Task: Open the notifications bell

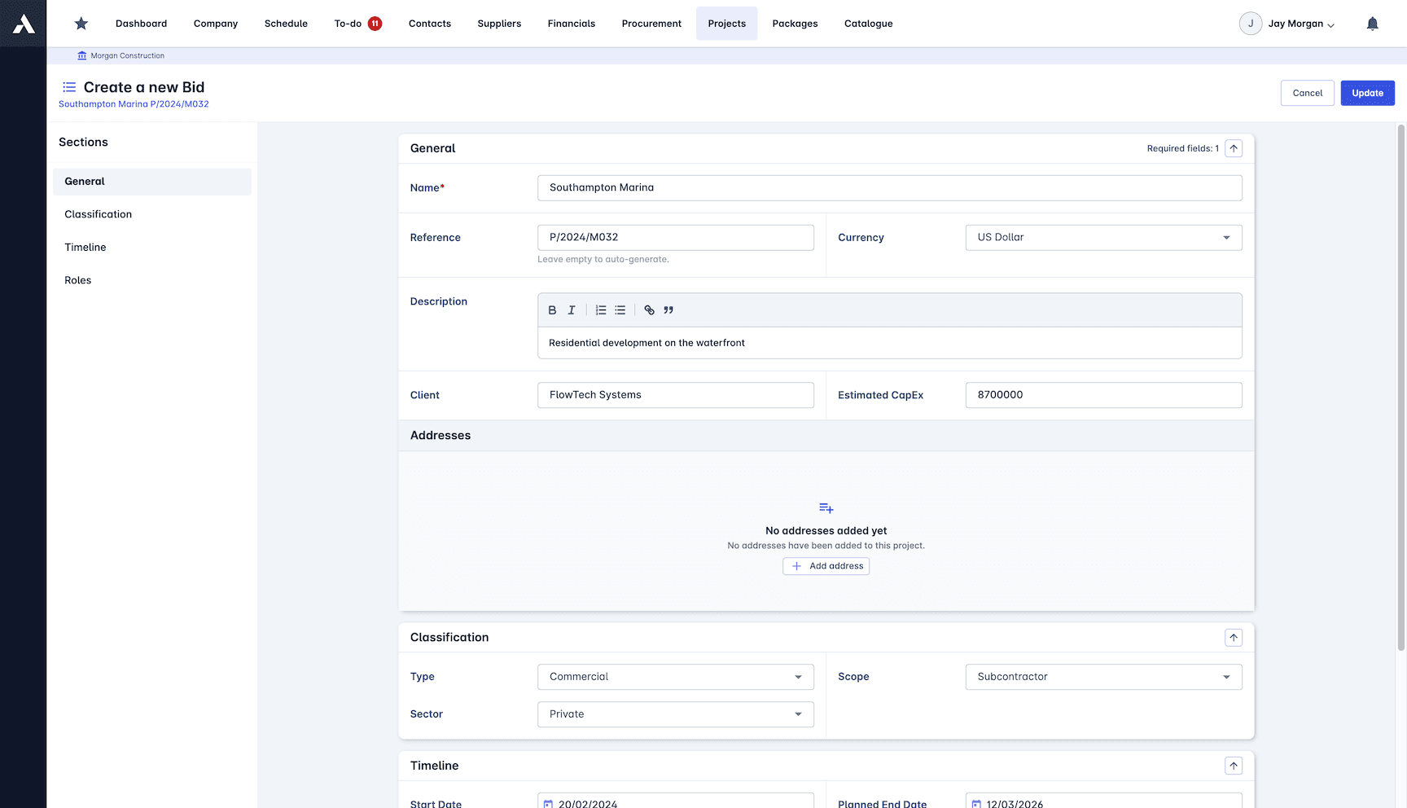Action: tap(1372, 23)
